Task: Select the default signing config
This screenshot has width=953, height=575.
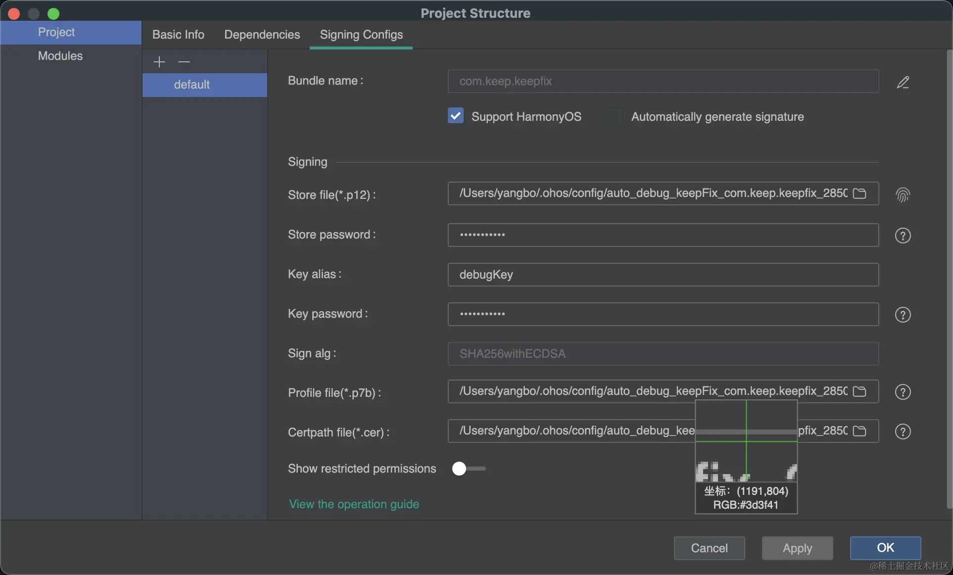Action: pyautogui.click(x=205, y=85)
